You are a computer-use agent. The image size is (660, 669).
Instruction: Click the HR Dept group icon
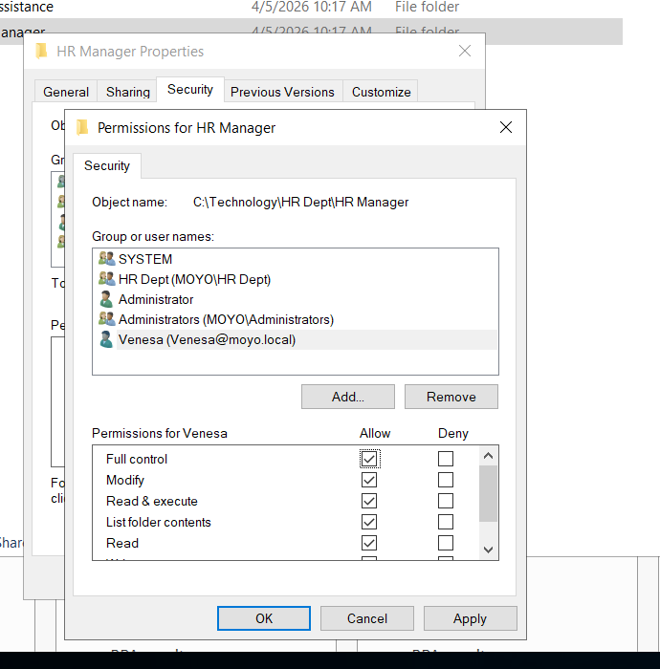coord(106,279)
